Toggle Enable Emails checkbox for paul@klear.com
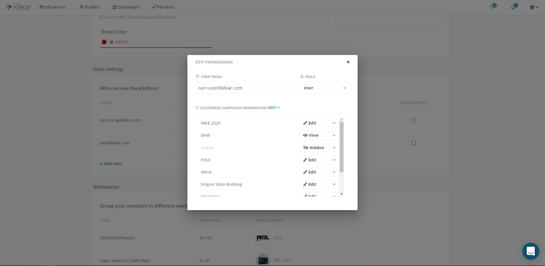 coord(414,143)
